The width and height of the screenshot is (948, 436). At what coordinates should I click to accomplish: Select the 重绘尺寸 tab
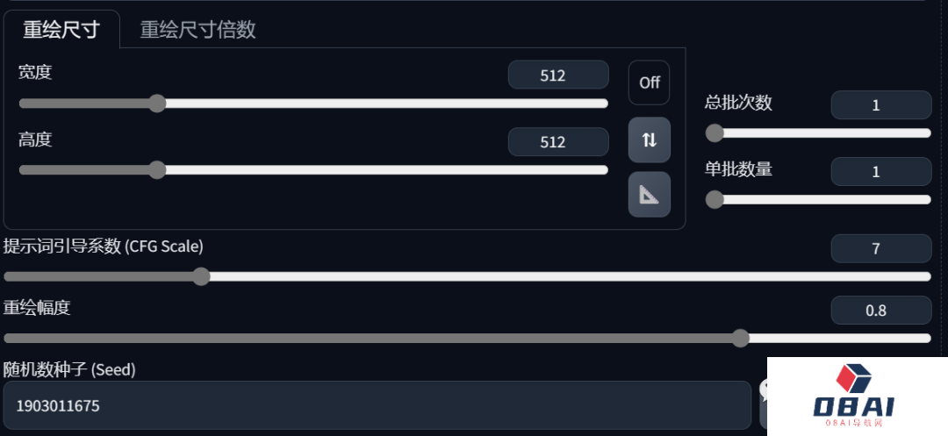(x=61, y=30)
